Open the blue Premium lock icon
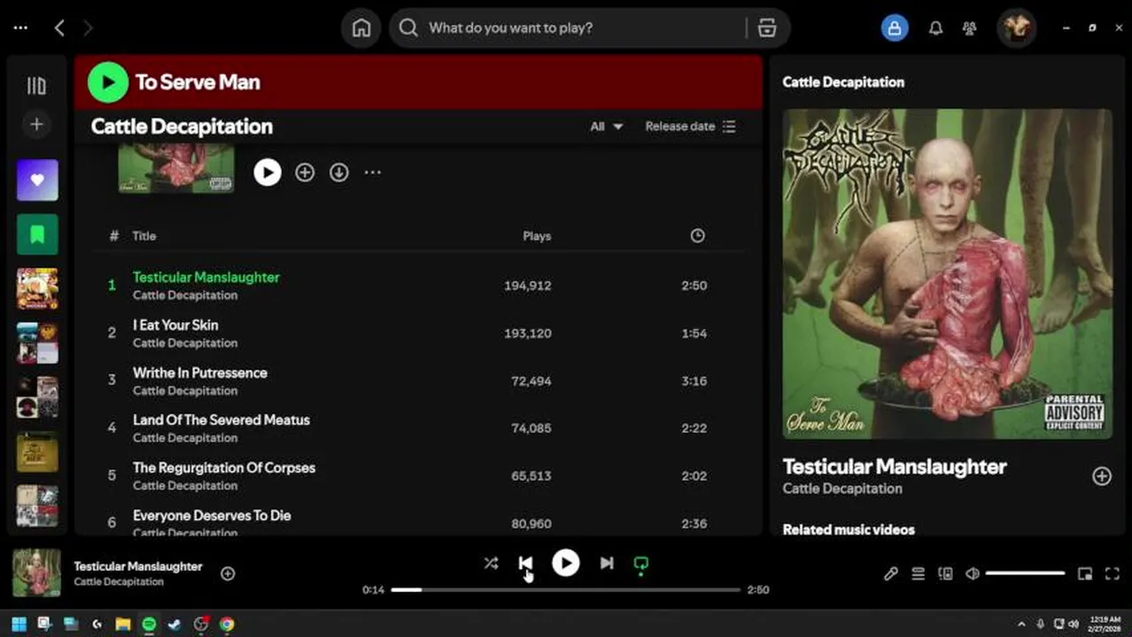The width and height of the screenshot is (1132, 637). pos(895,28)
